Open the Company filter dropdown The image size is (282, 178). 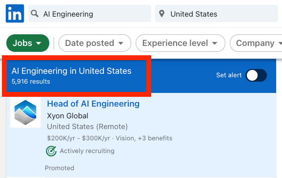coord(256,43)
